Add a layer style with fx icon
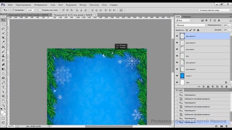 [204, 87]
